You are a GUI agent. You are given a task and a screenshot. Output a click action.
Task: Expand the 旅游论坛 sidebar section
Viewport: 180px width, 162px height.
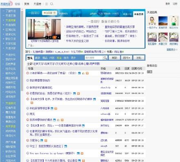(x=4, y=34)
